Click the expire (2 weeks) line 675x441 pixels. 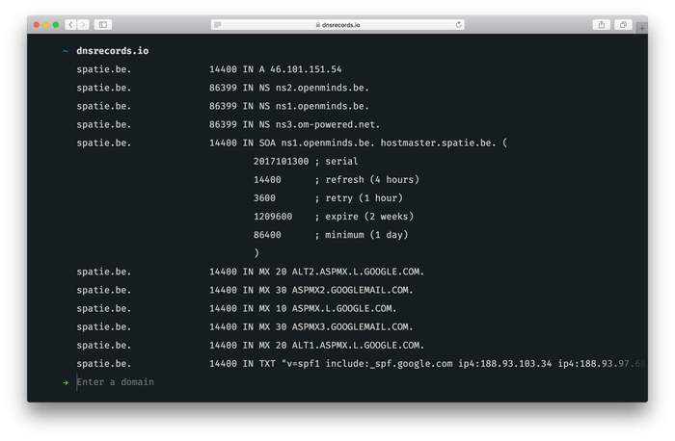[334, 217]
